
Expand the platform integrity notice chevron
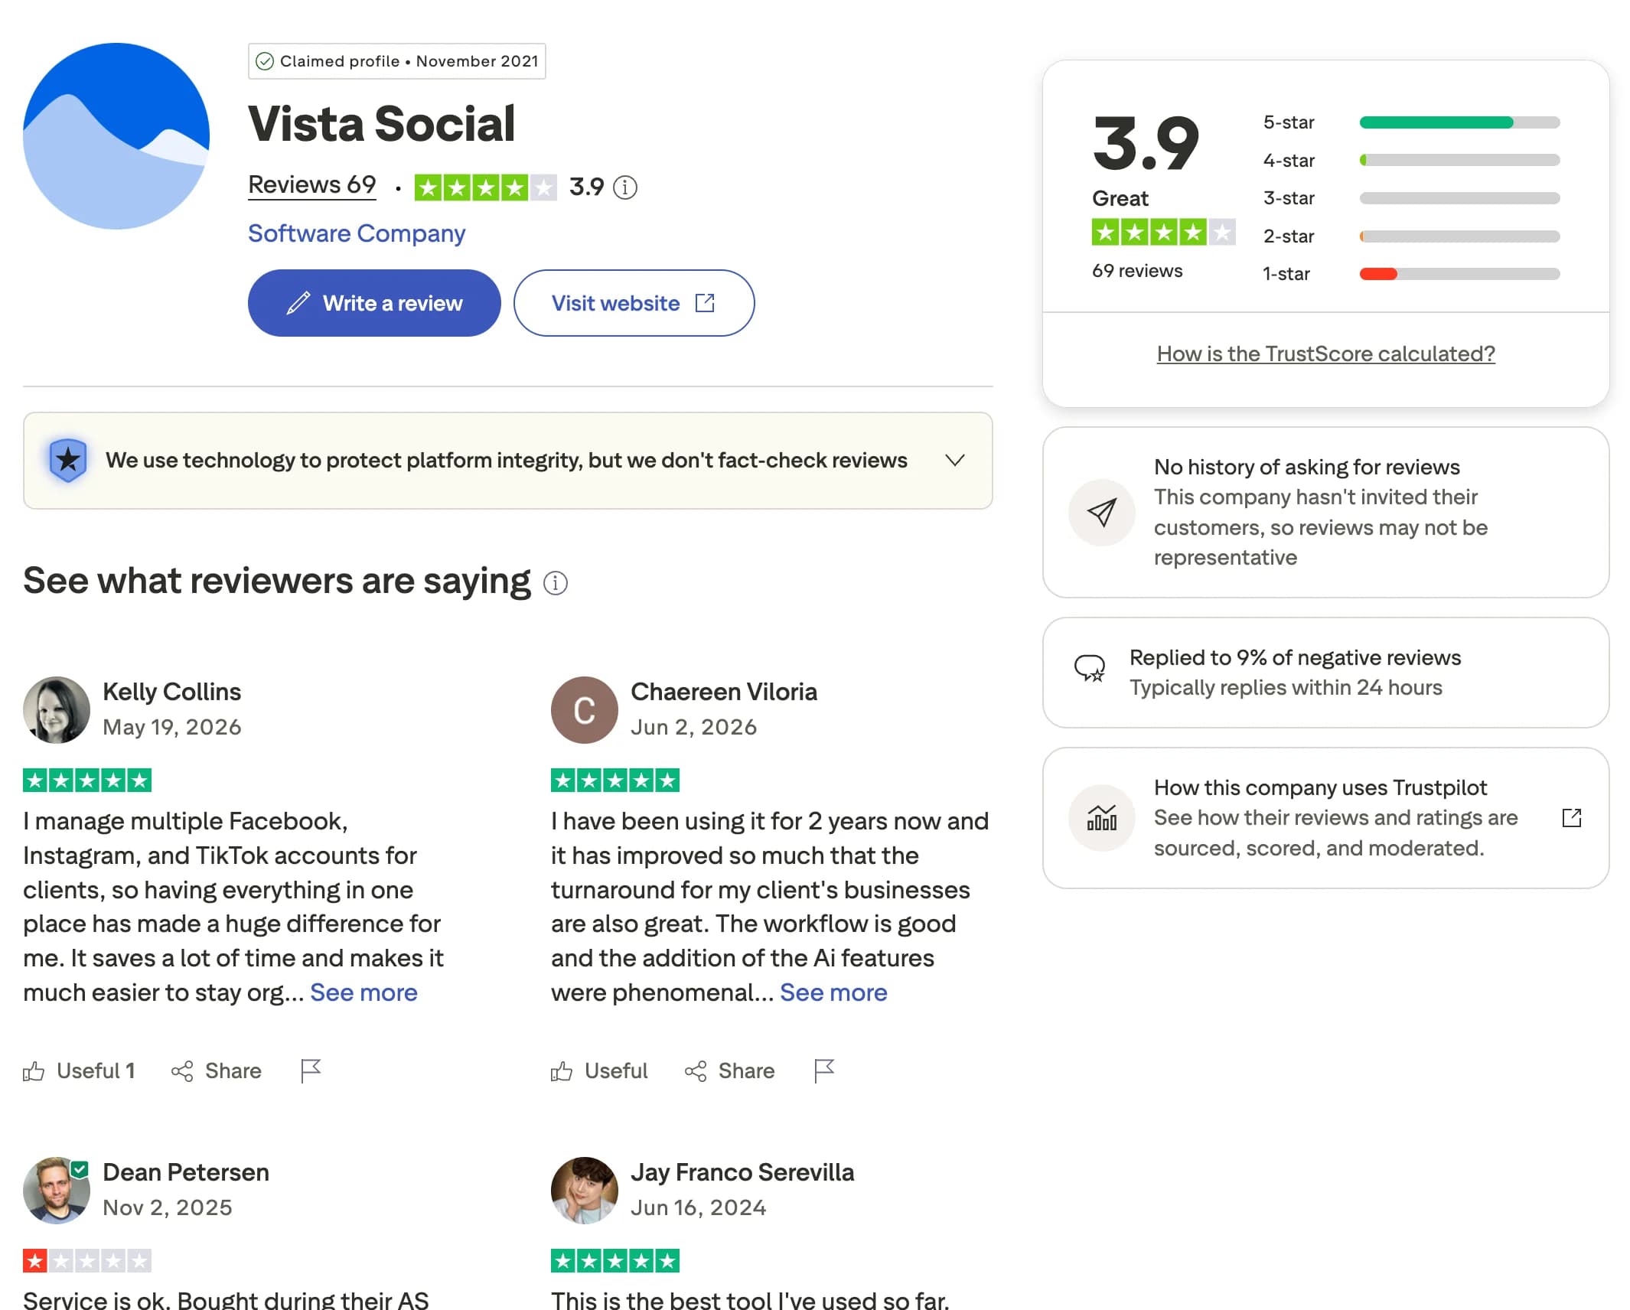coord(954,460)
